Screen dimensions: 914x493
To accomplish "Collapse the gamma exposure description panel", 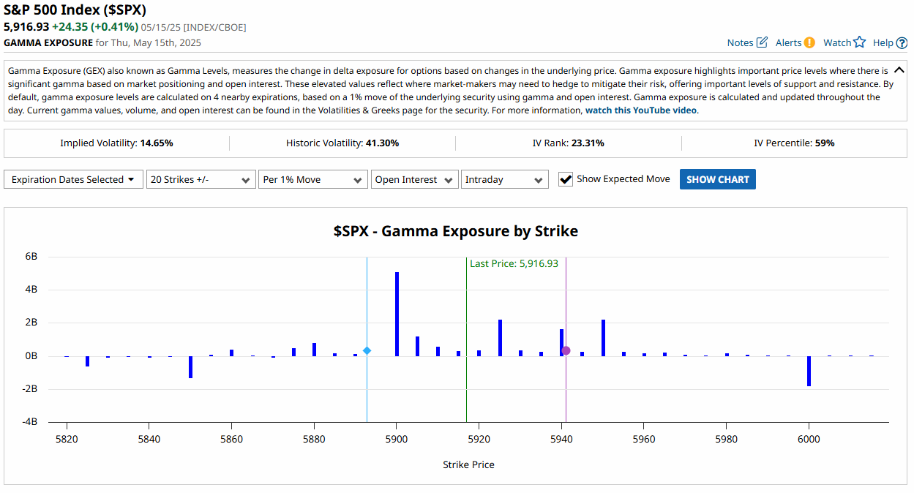I will click(899, 71).
